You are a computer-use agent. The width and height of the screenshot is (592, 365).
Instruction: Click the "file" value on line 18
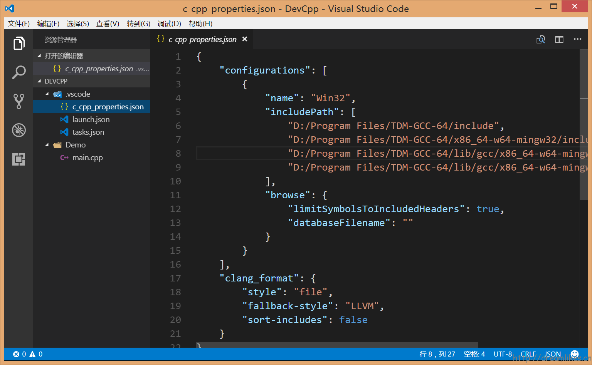[x=311, y=292]
